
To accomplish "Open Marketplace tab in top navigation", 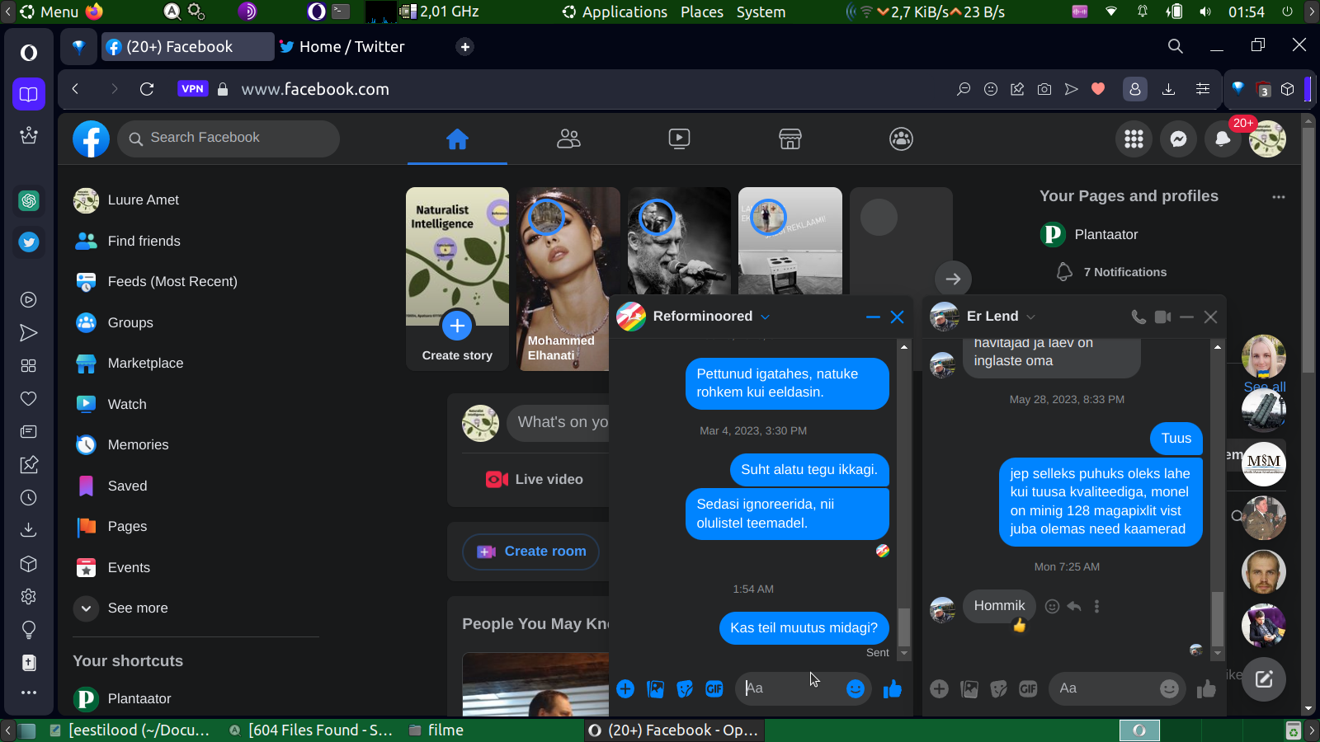I will pos(790,139).
